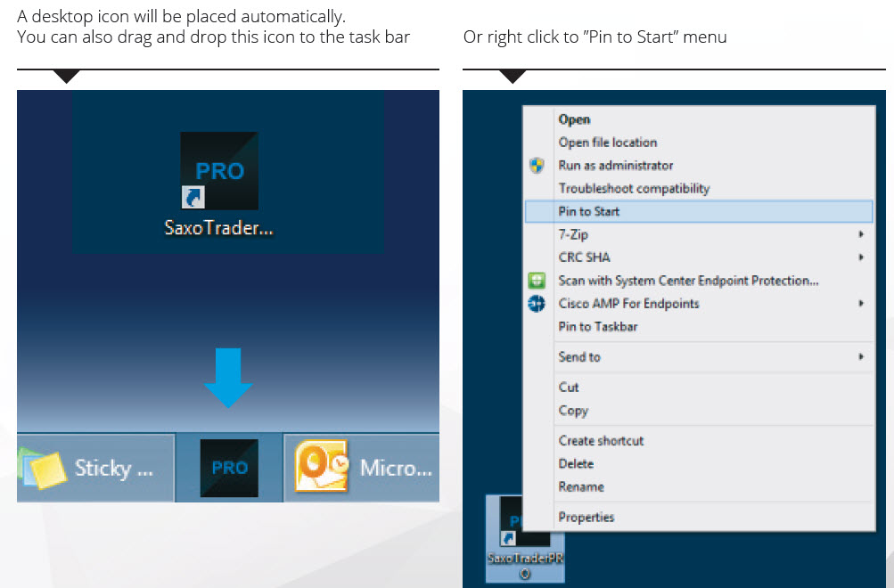
Task: Select Run as administrator
Action: click(x=699, y=166)
